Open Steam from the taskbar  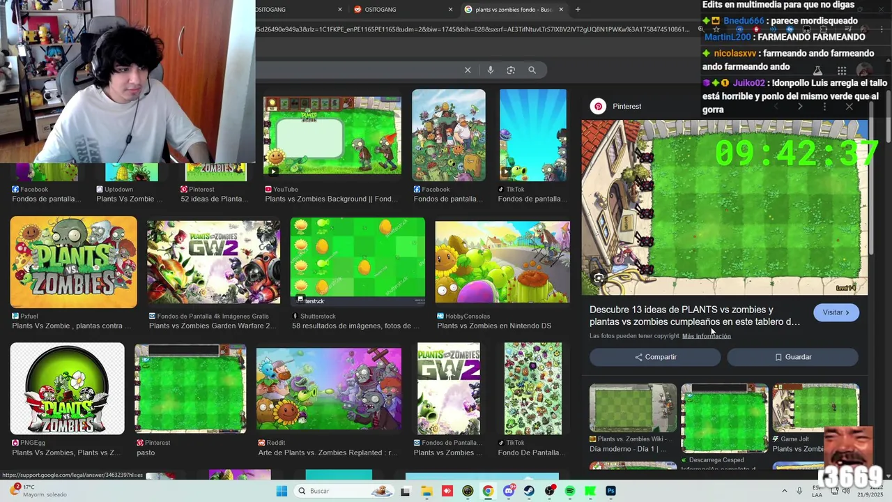(529, 491)
